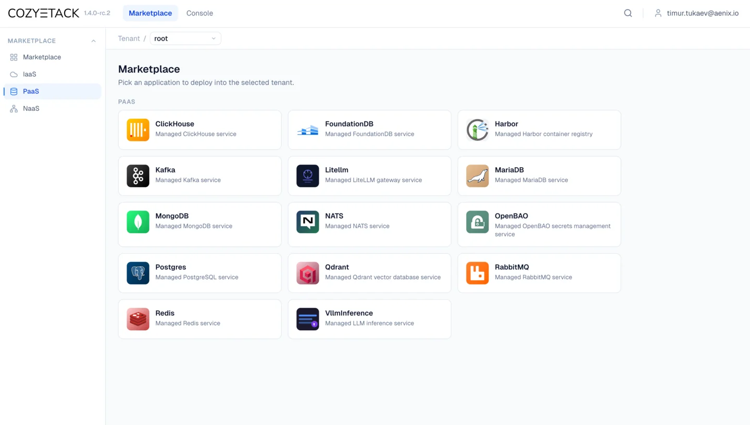Click 'Managed Qdrant vector database service' text
Screen dimensions: 750x425
(383, 277)
